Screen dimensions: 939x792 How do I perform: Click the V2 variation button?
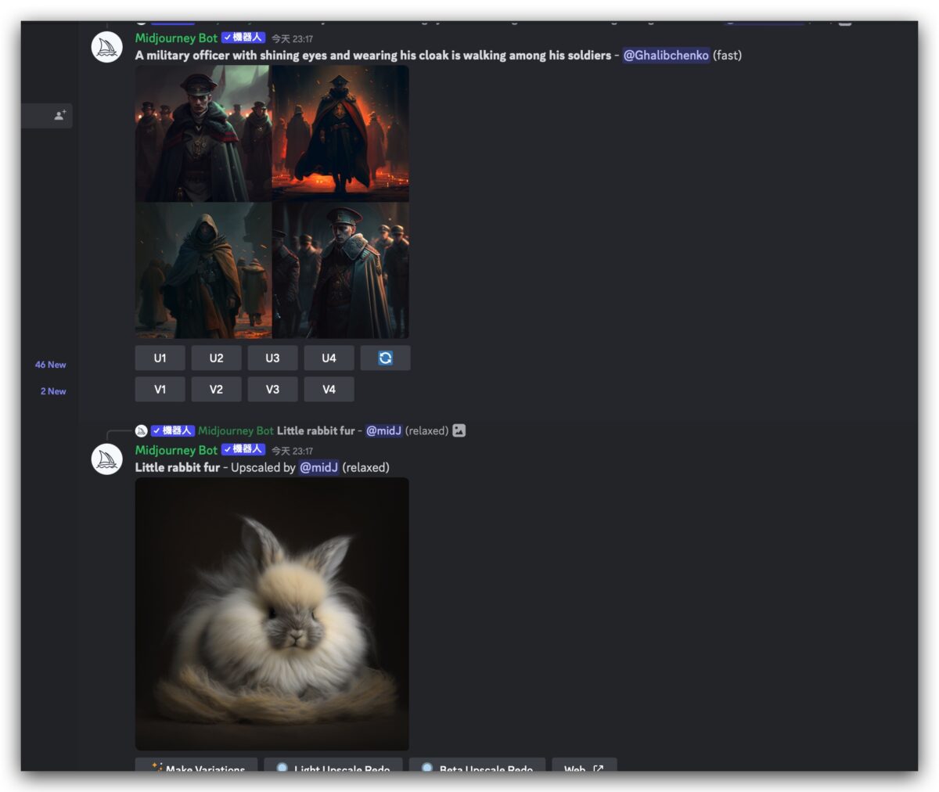pyautogui.click(x=217, y=389)
